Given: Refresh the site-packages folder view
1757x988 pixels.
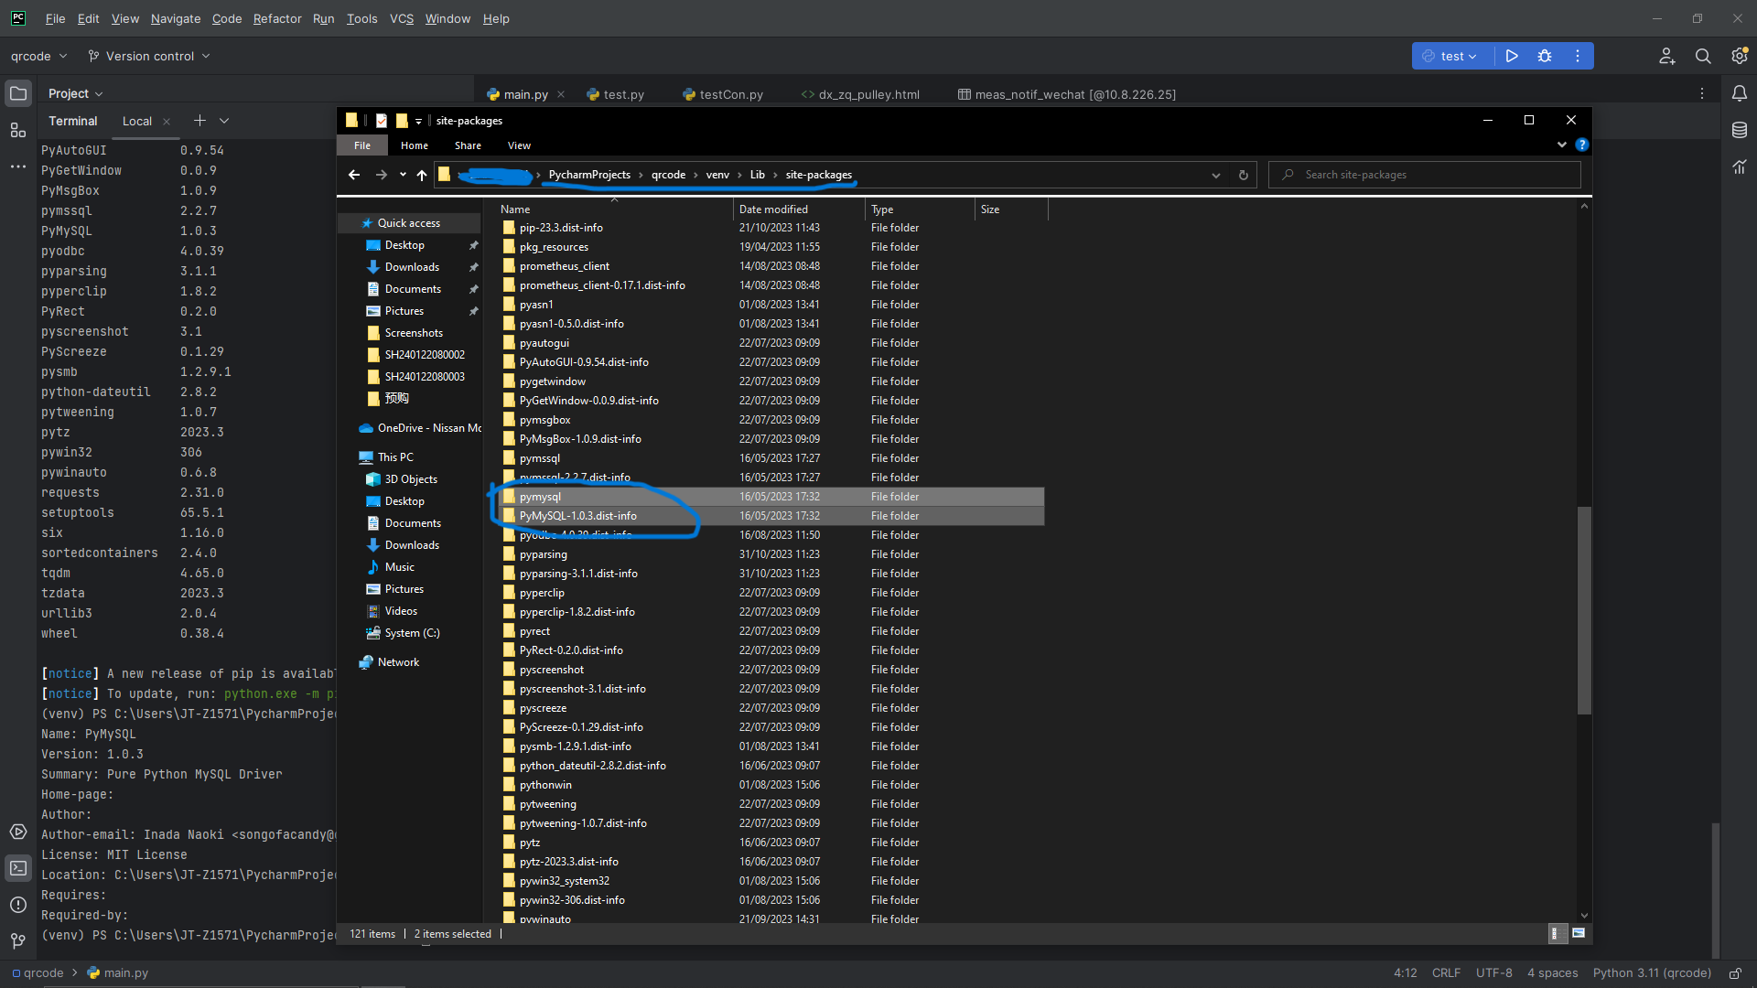Looking at the screenshot, I should [1244, 175].
